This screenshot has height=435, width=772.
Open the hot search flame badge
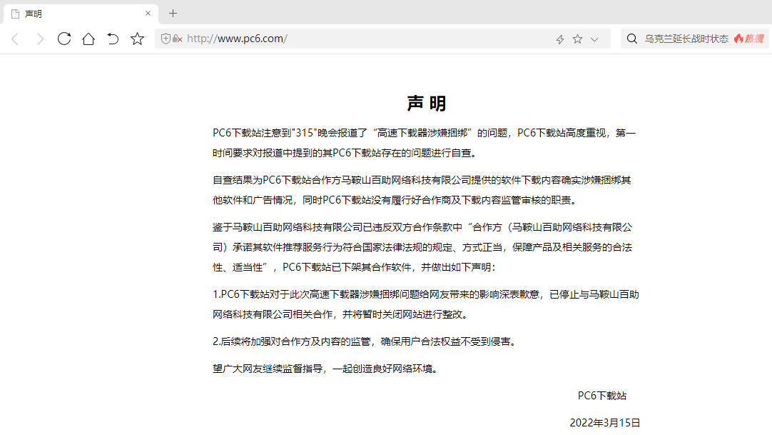(x=749, y=39)
